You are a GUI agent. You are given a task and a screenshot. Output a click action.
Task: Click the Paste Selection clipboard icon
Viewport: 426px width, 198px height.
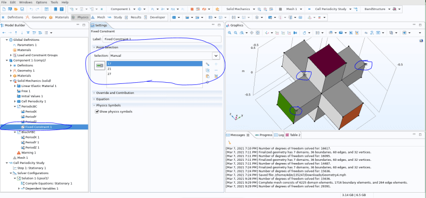pos(208,76)
